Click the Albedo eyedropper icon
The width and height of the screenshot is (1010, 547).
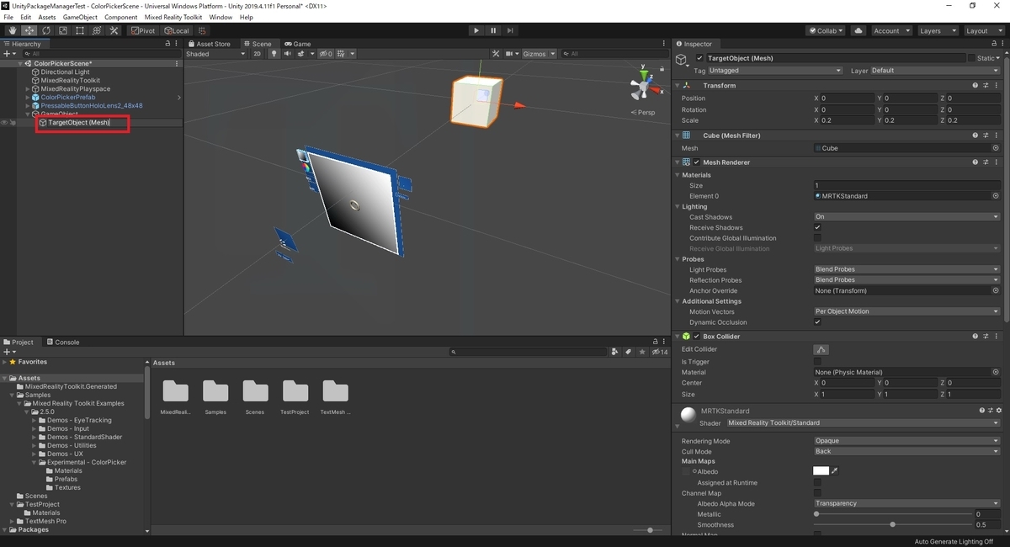[835, 471]
